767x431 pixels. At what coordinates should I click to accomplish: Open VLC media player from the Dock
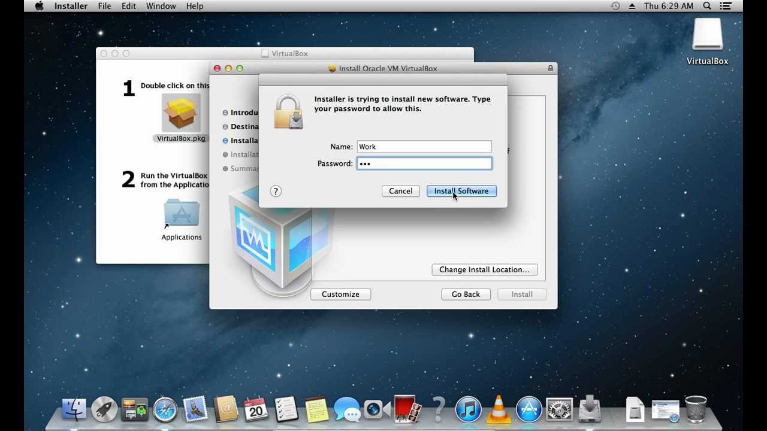click(498, 409)
